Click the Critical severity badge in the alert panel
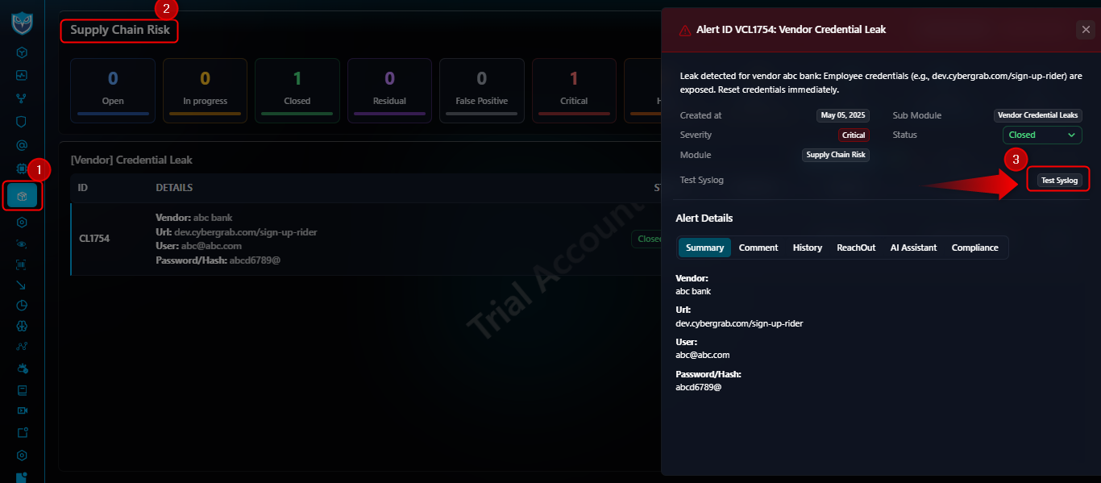This screenshot has width=1101, height=483. [854, 135]
